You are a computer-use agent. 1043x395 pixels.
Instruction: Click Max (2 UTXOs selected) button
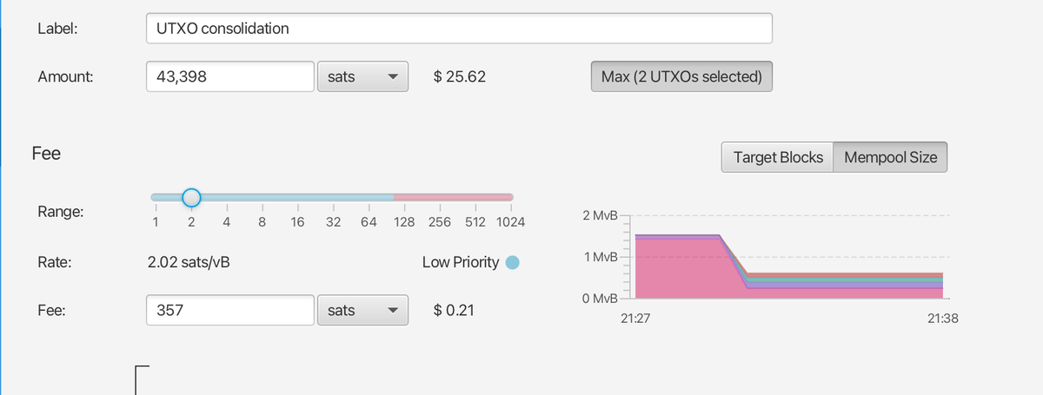pos(681,76)
